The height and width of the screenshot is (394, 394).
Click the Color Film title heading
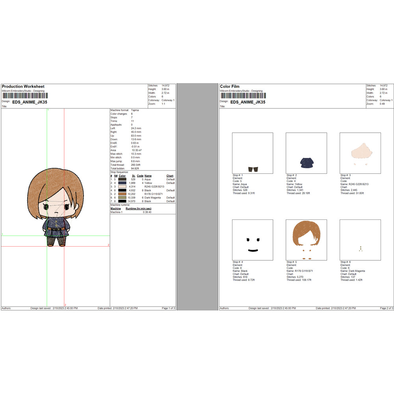pyautogui.click(x=229, y=87)
